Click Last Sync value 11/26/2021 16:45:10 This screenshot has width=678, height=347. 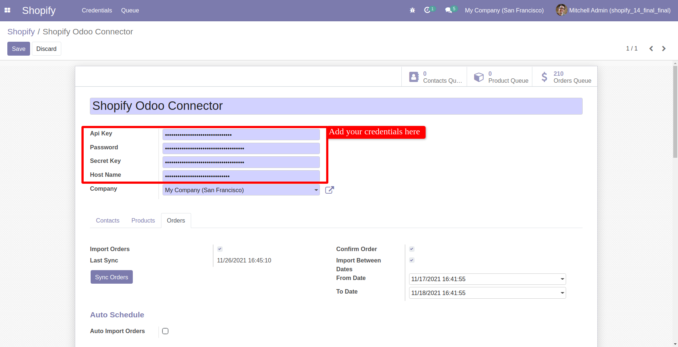(x=244, y=261)
